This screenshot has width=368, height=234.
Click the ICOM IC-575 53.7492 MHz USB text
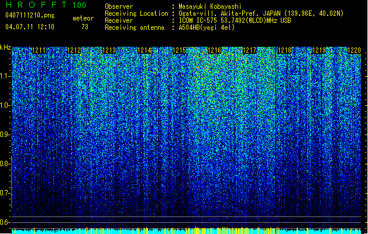click(235, 20)
